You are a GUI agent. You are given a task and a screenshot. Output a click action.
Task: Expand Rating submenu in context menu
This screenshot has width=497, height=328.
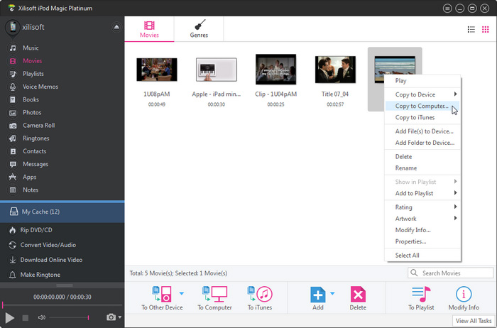click(x=422, y=207)
